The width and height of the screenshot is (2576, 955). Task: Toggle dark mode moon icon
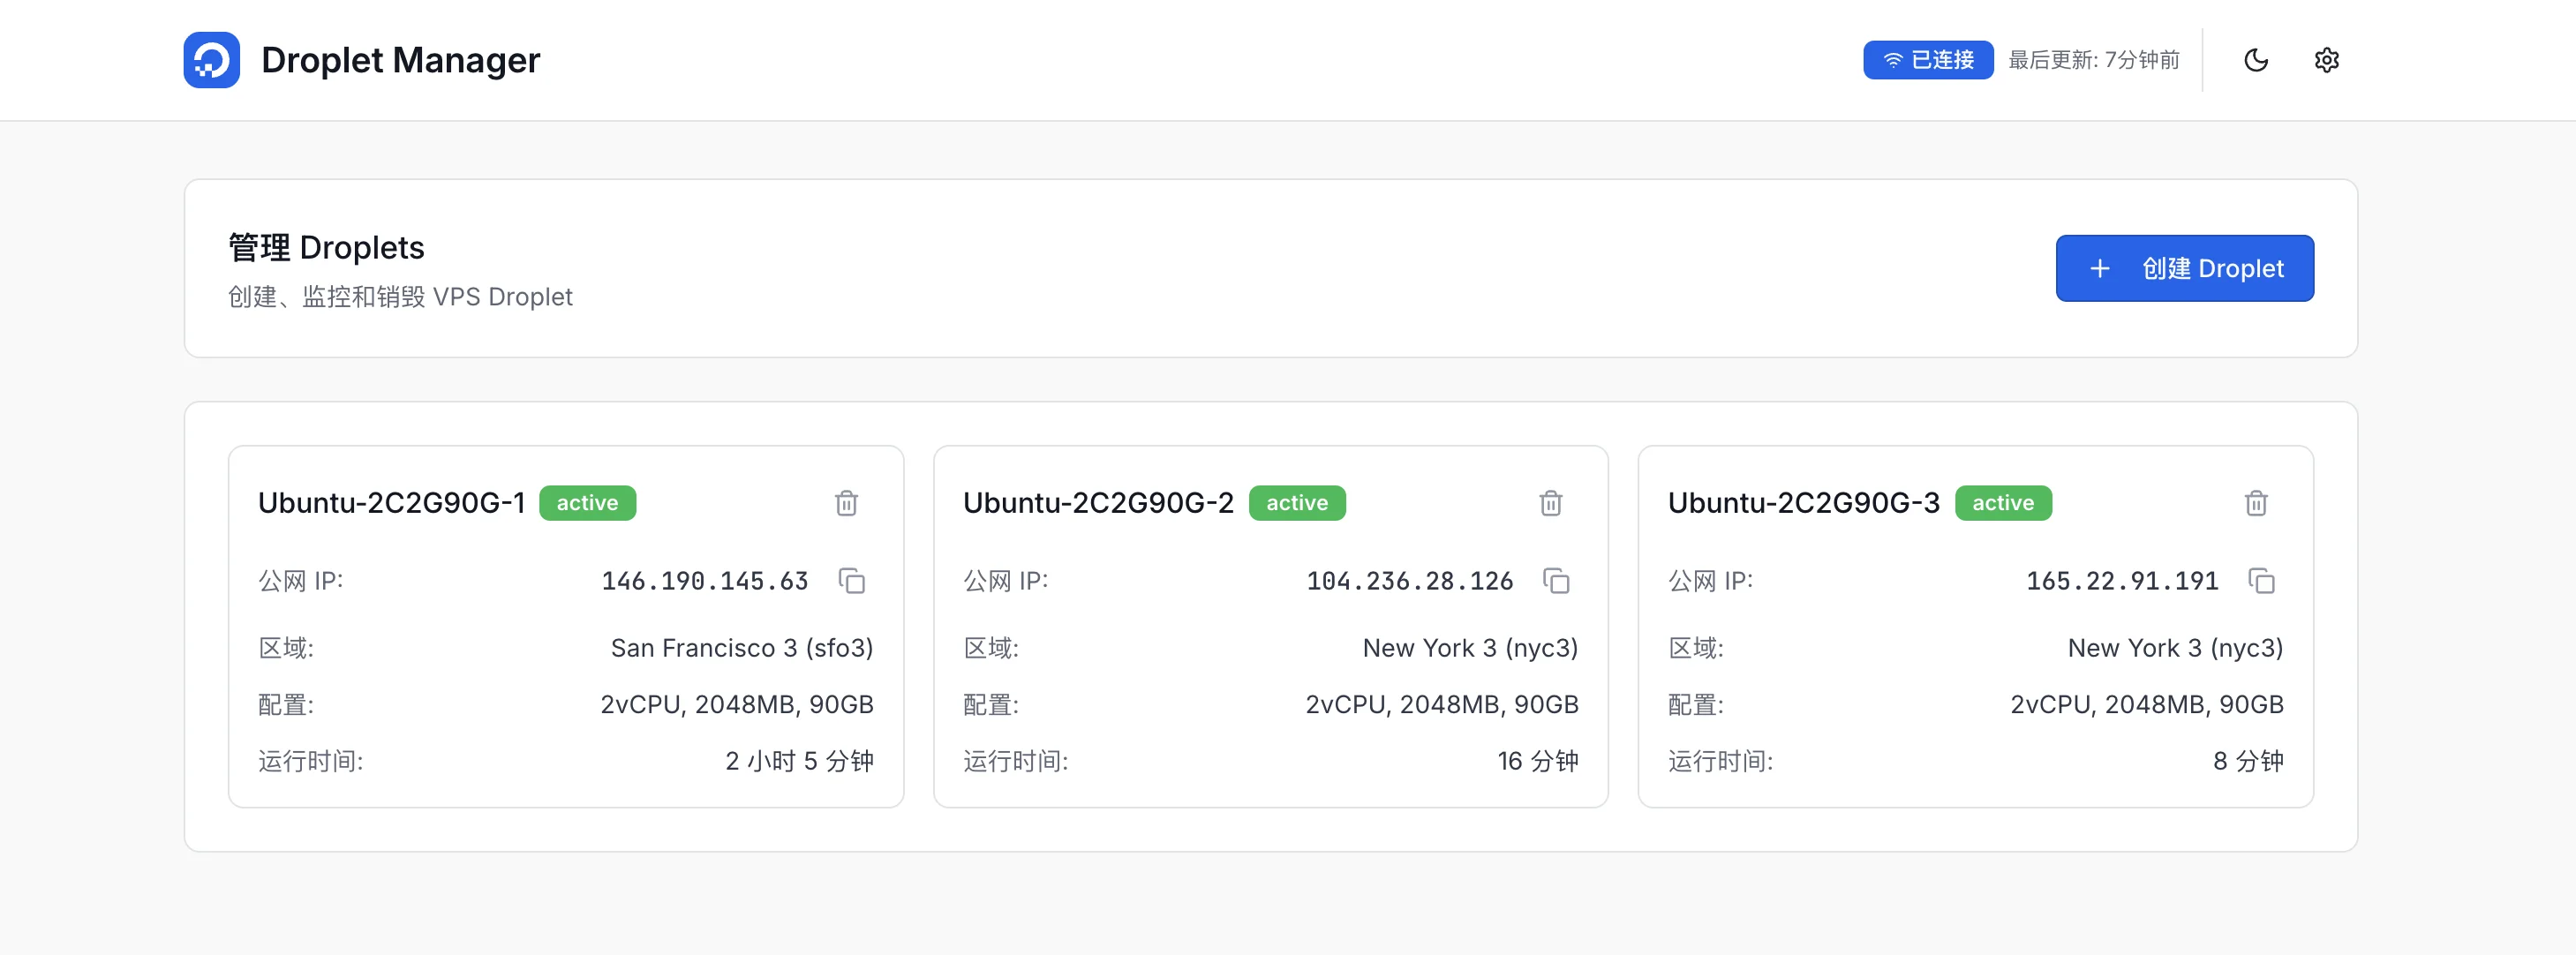click(2255, 60)
